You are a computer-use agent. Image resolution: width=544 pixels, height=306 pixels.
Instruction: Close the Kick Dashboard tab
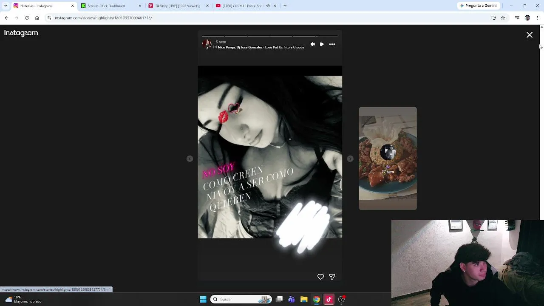pos(140,6)
